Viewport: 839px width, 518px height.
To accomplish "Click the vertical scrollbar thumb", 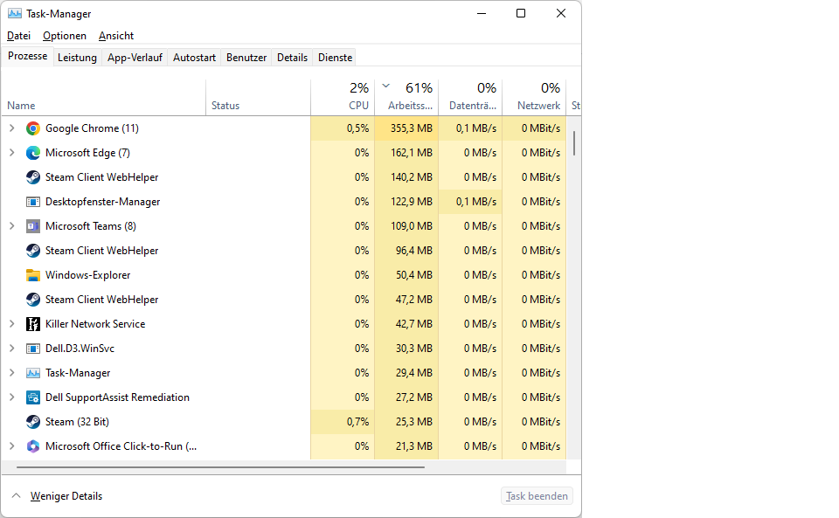I will [574, 143].
